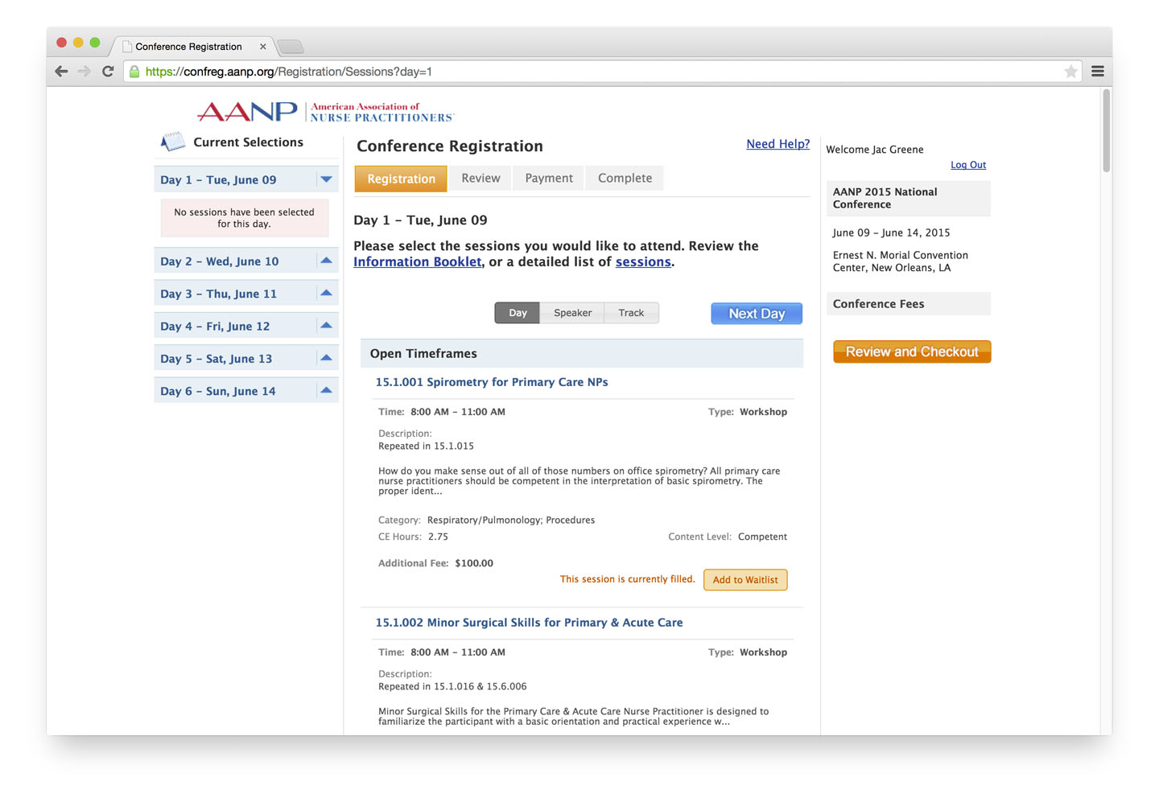Open session 15.1.002 Minor Surgical Skills
1159x802 pixels.
(x=529, y=623)
